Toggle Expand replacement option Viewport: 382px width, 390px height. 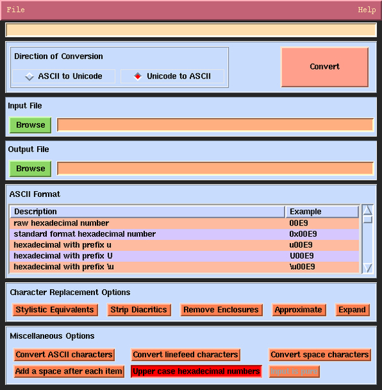pos(352,310)
